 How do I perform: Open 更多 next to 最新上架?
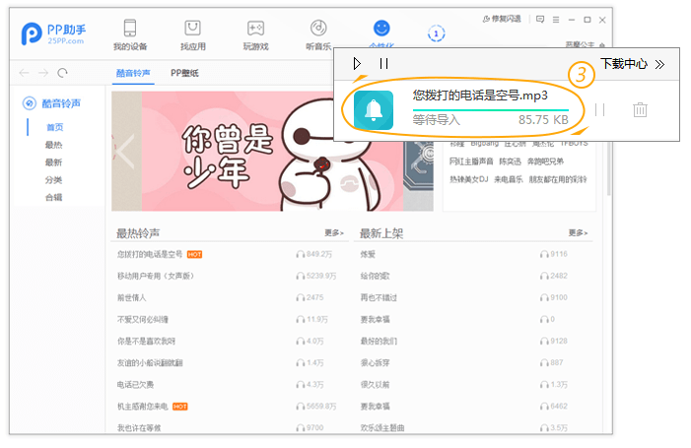coord(578,232)
